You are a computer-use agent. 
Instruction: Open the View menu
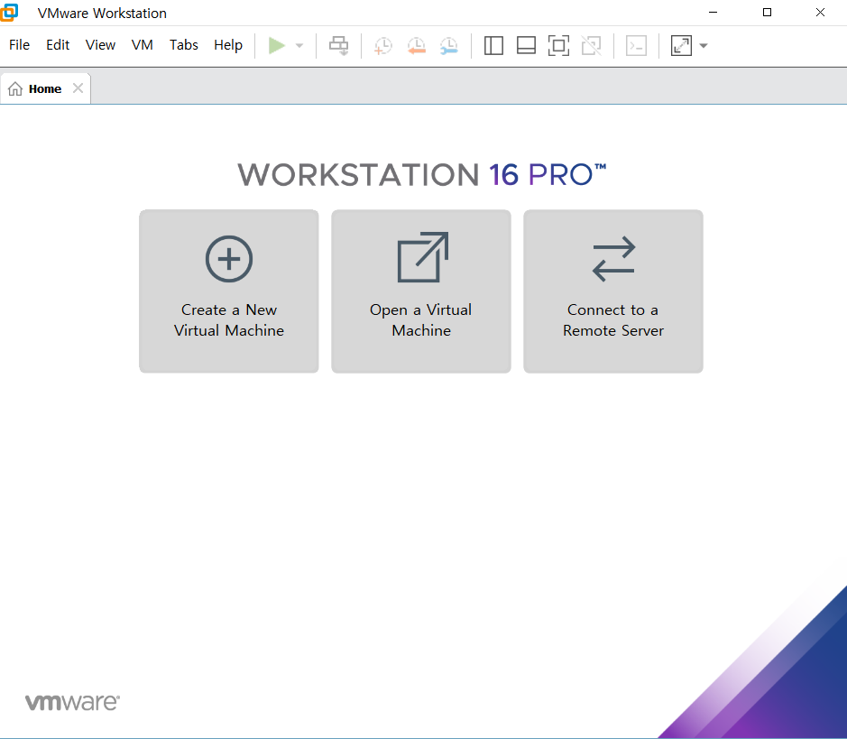pos(100,45)
